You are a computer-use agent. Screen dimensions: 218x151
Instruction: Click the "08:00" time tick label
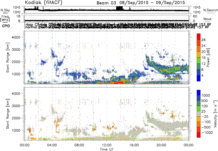click(79, 145)
